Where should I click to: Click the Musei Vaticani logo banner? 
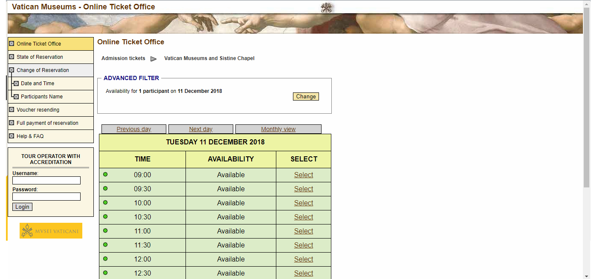(x=51, y=231)
